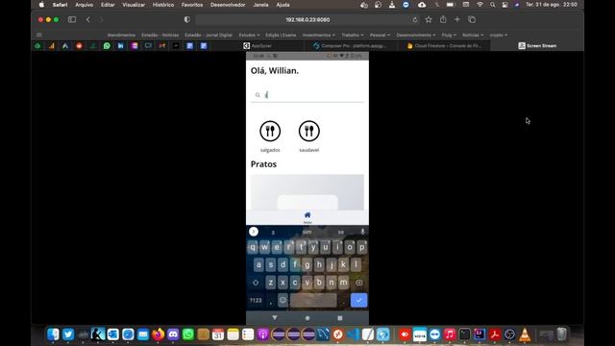Open Firefox from the Dock
The width and height of the screenshot is (615, 346).
coord(158,334)
